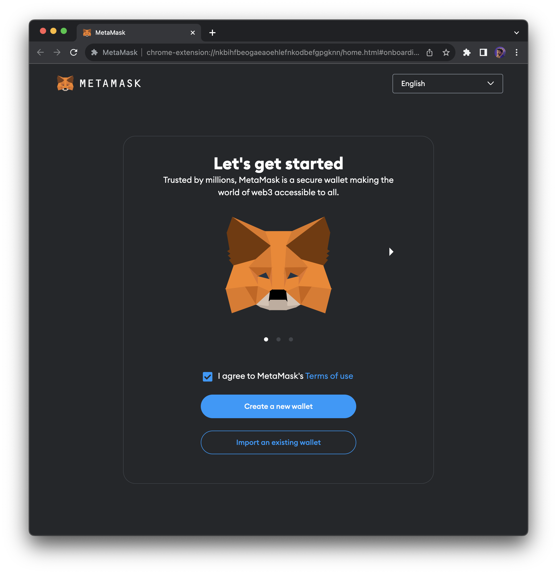Open MetaMask Terms of use link
The height and width of the screenshot is (574, 557).
(329, 376)
